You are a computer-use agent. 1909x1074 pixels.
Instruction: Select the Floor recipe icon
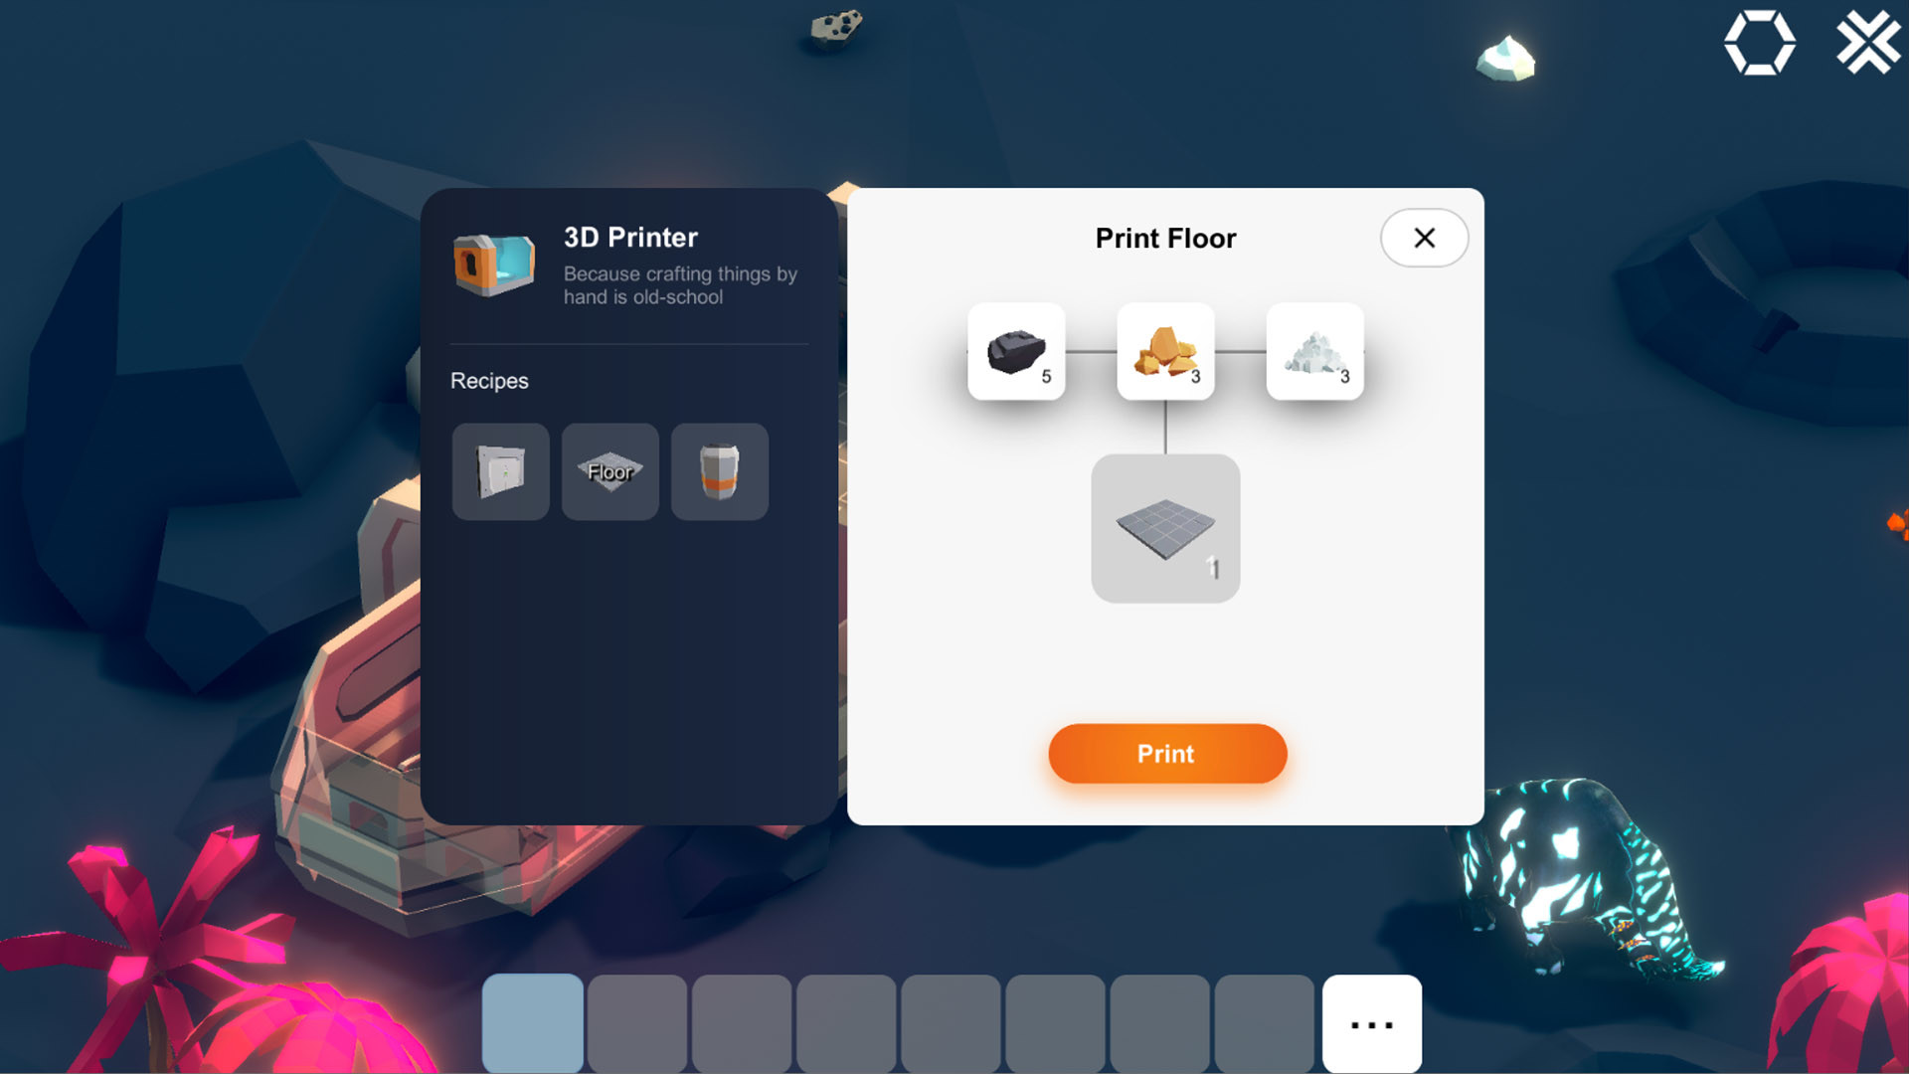coord(608,470)
